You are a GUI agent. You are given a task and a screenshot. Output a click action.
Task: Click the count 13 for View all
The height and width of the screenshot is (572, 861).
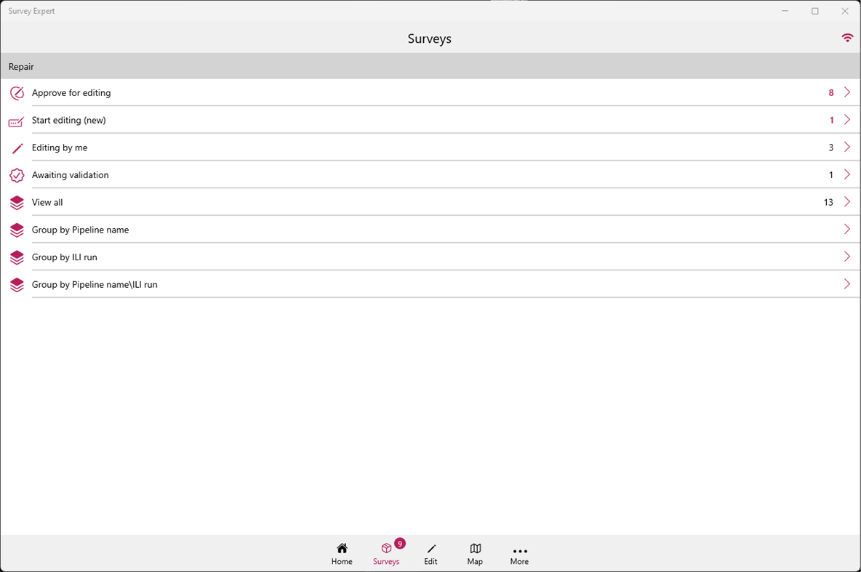[828, 203]
